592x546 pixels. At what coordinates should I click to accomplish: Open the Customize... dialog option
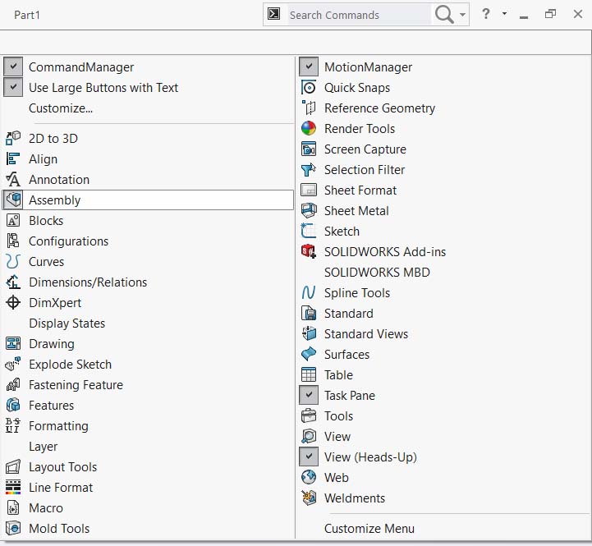coord(61,108)
